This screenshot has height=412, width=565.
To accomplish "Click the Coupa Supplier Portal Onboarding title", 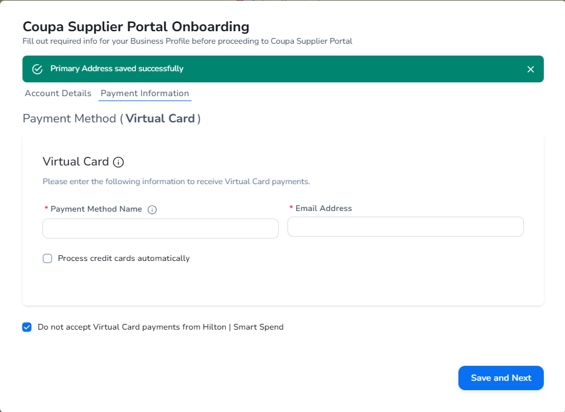I will (136, 27).
